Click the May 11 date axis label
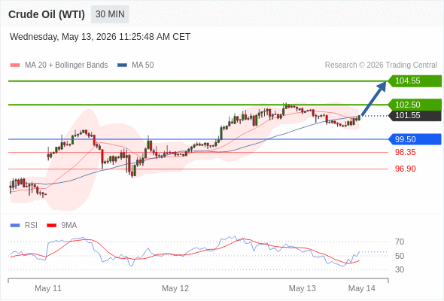 point(48,288)
